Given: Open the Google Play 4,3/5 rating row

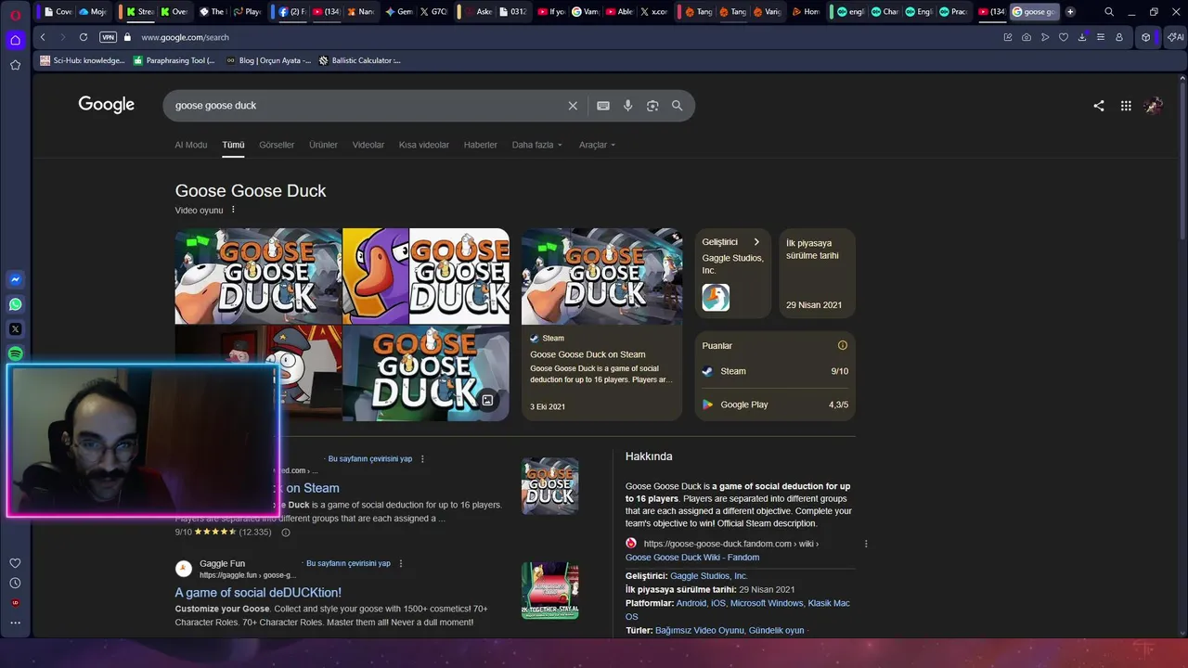Looking at the screenshot, I should pyautogui.click(x=775, y=405).
